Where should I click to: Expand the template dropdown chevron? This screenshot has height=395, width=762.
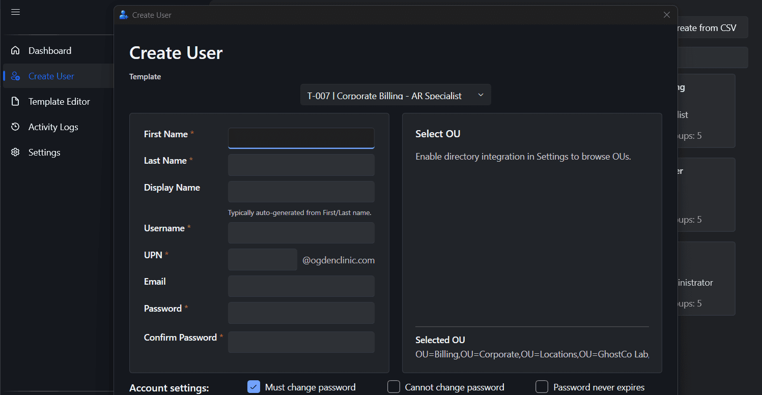[481, 95]
